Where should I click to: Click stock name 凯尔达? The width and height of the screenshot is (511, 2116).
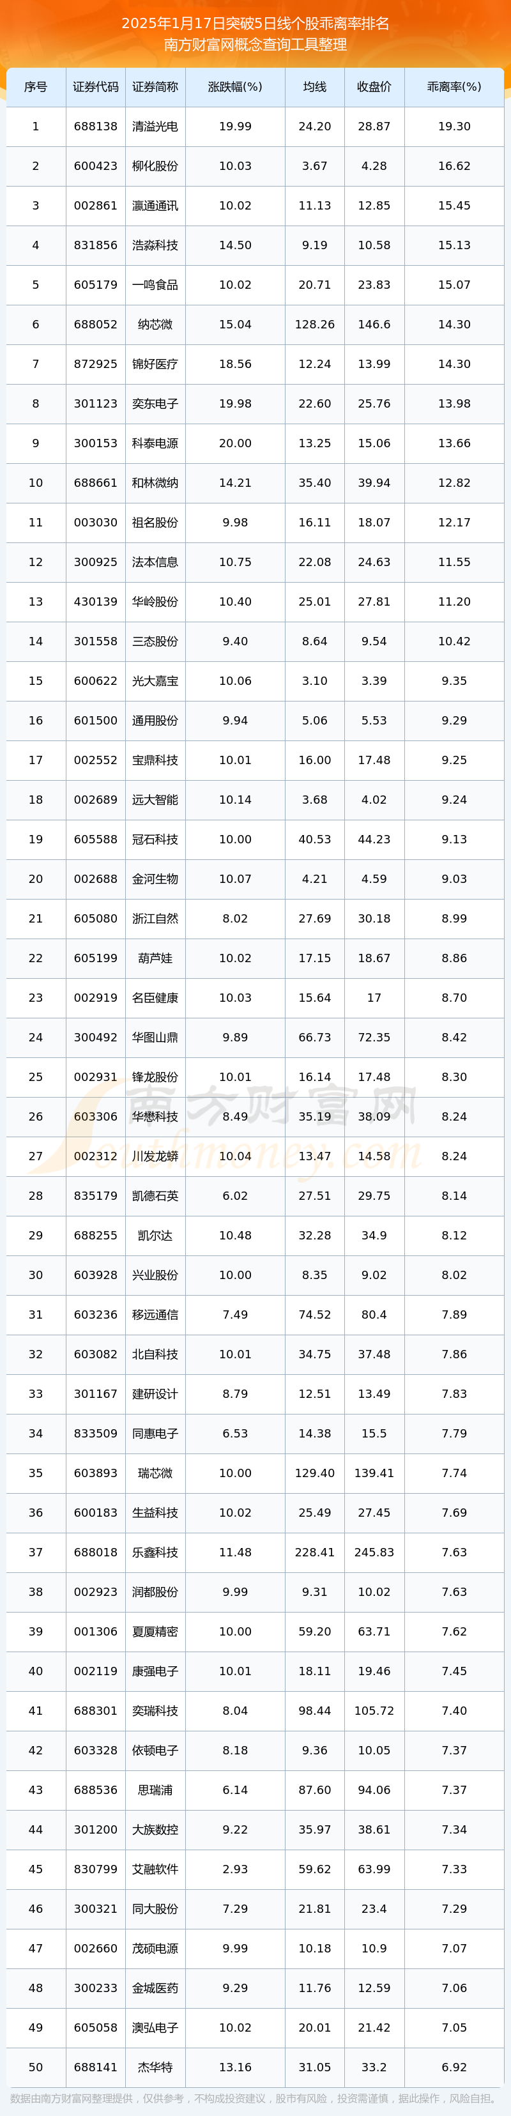point(155,1236)
